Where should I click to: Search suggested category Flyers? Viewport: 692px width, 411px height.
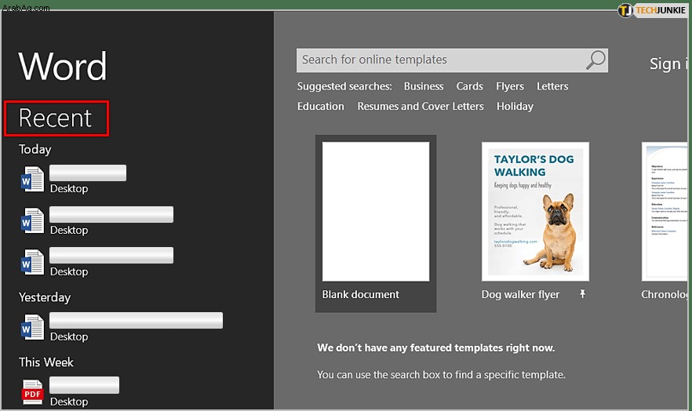point(510,86)
